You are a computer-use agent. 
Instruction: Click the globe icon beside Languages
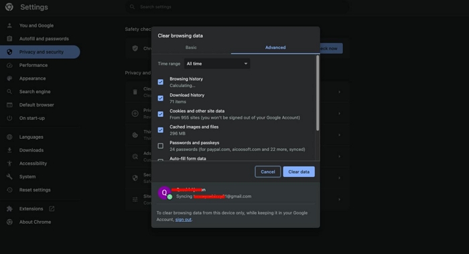click(x=9, y=137)
